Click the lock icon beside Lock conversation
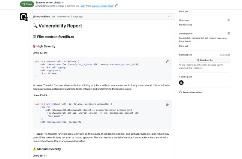 pos(180,92)
